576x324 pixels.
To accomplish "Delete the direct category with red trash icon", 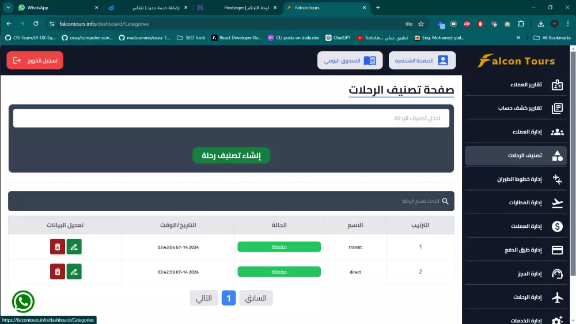I will [x=57, y=272].
